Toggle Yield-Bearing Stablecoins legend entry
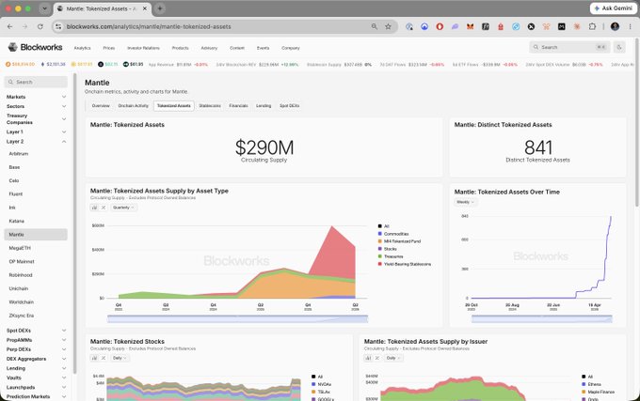The image size is (640, 401). coord(405,264)
